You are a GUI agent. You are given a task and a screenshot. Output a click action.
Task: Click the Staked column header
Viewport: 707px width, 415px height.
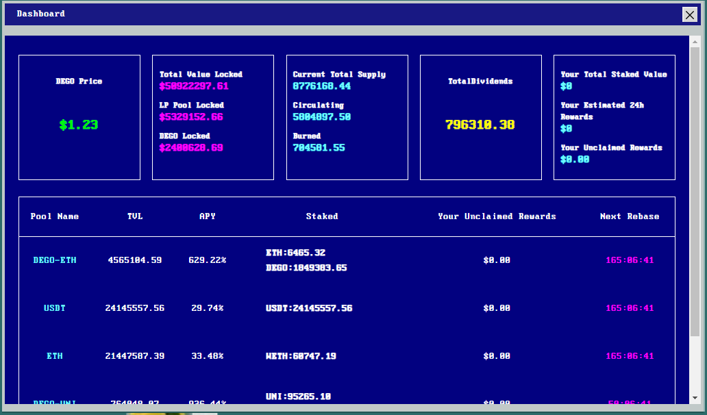322,216
